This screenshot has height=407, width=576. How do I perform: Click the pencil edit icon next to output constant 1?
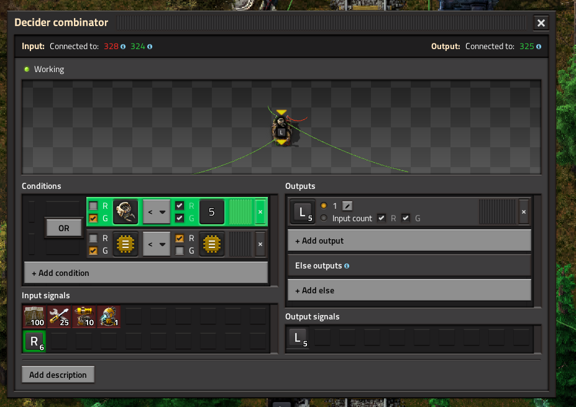[x=347, y=206]
